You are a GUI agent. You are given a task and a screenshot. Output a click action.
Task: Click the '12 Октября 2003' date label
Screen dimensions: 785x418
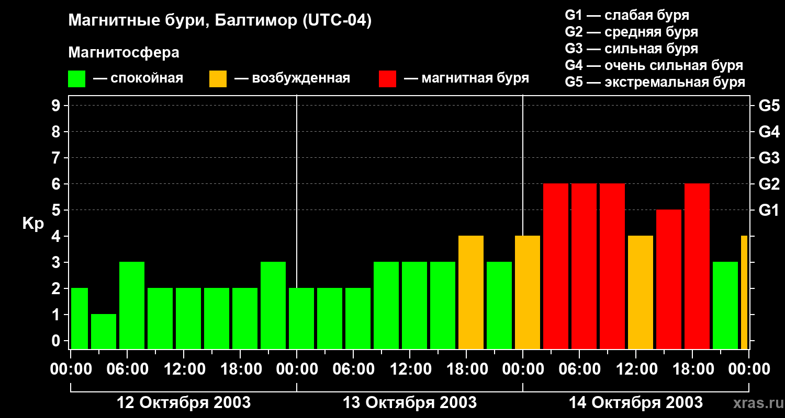(x=183, y=403)
